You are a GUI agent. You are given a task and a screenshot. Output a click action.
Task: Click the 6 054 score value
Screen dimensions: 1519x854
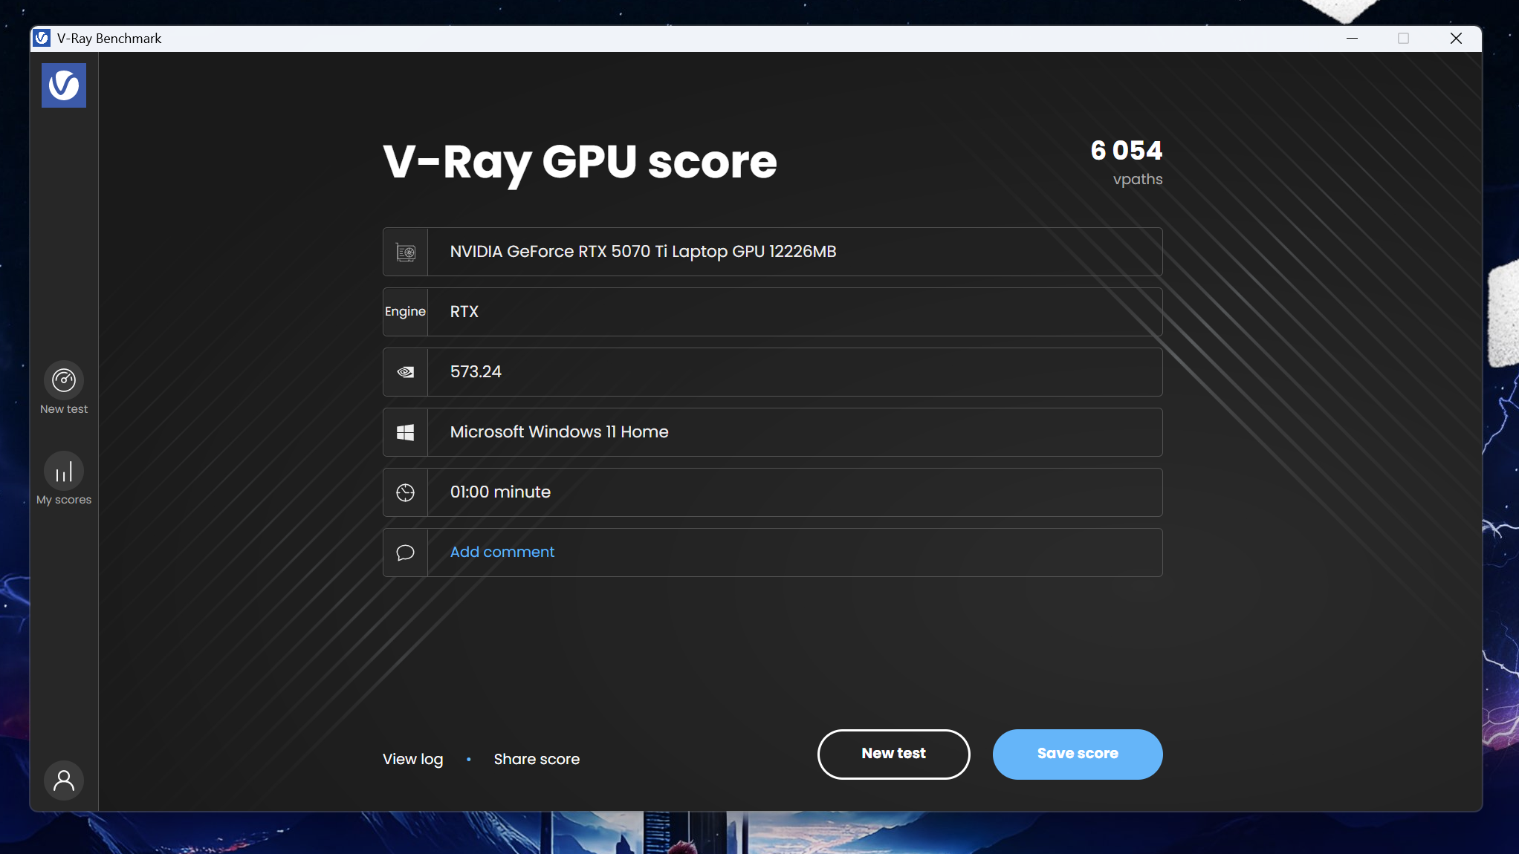point(1126,150)
